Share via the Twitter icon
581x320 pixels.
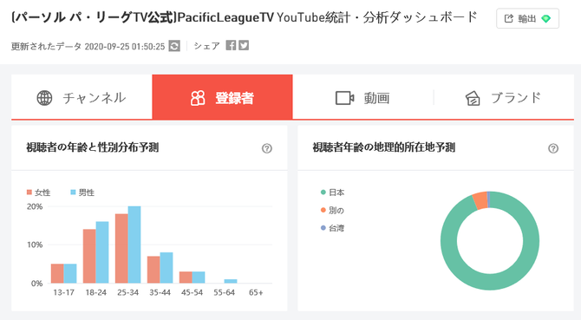coord(244,45)
